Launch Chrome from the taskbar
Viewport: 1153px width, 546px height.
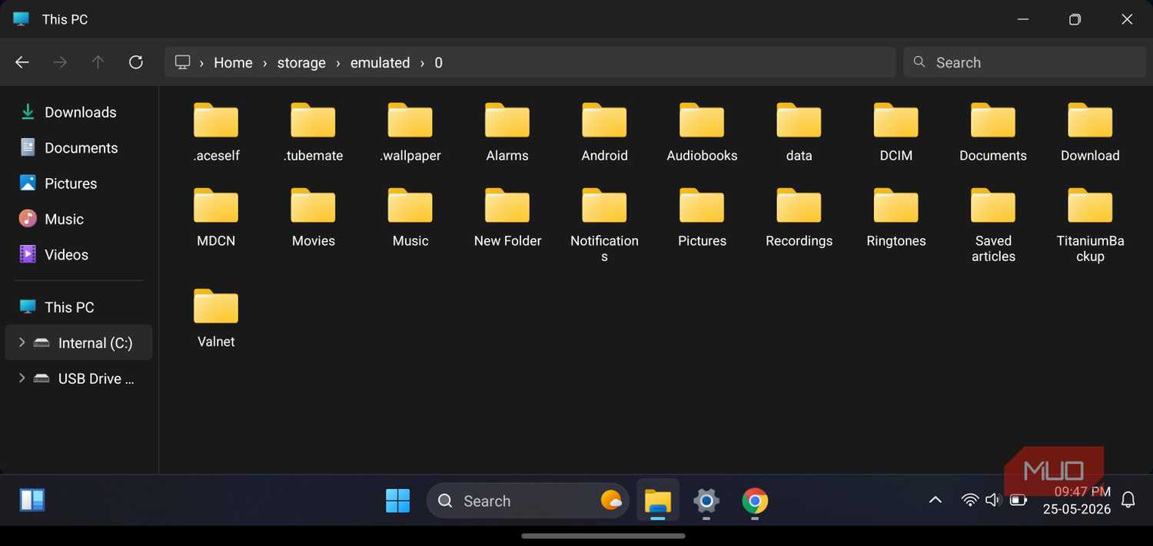point(755,501)
